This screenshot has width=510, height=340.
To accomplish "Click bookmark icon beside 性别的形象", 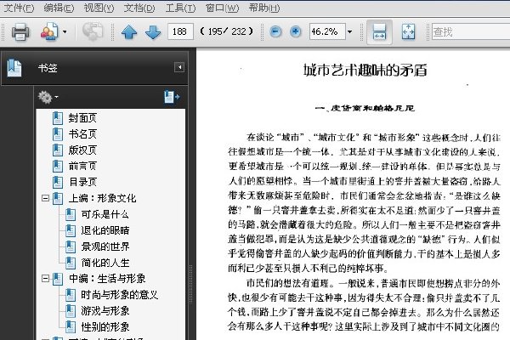I will coord(71,326).
